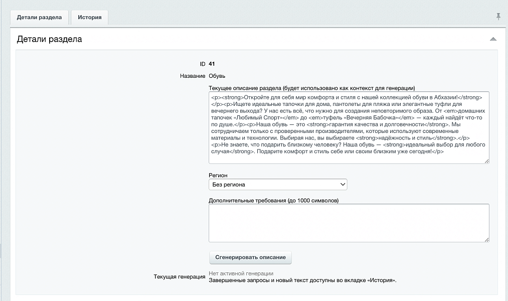
Task: Pin the tab panel with pushpin icon
Action: click(x=498, y=16)
